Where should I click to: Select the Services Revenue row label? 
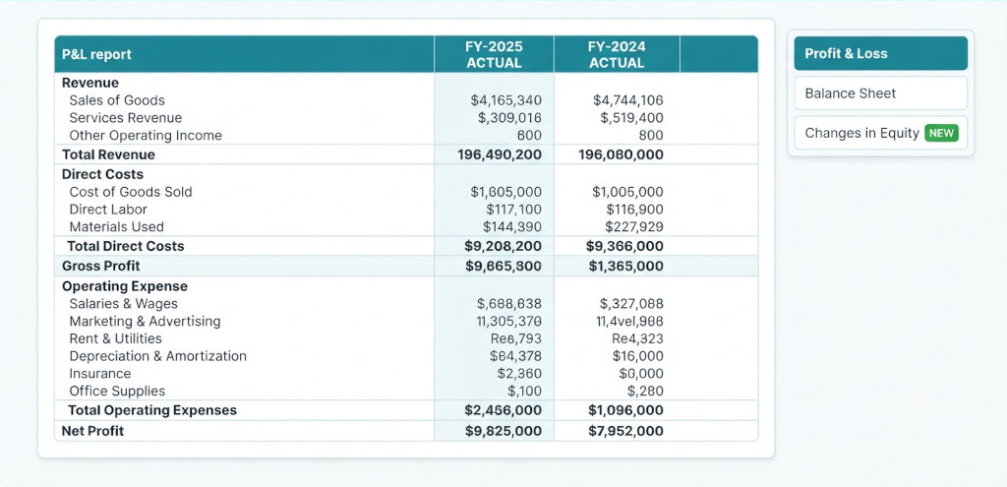(125, 118)
